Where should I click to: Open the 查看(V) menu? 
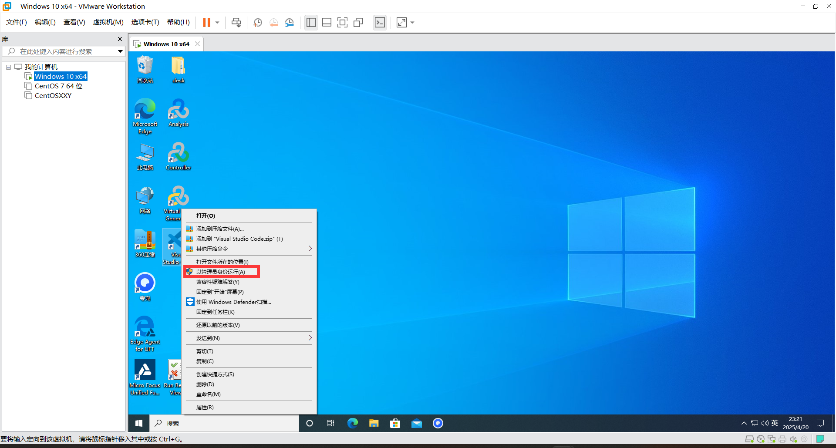pyautogui.click(x=74, y=22)
